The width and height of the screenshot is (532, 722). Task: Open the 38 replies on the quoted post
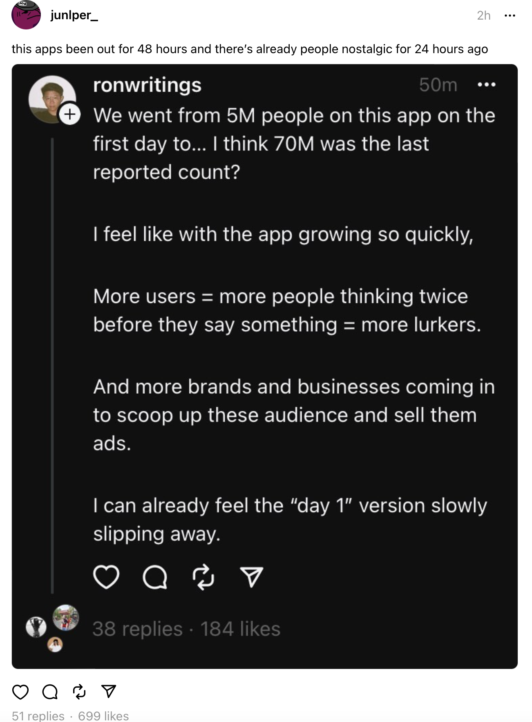pyautogui.click(x=137, y=629)
